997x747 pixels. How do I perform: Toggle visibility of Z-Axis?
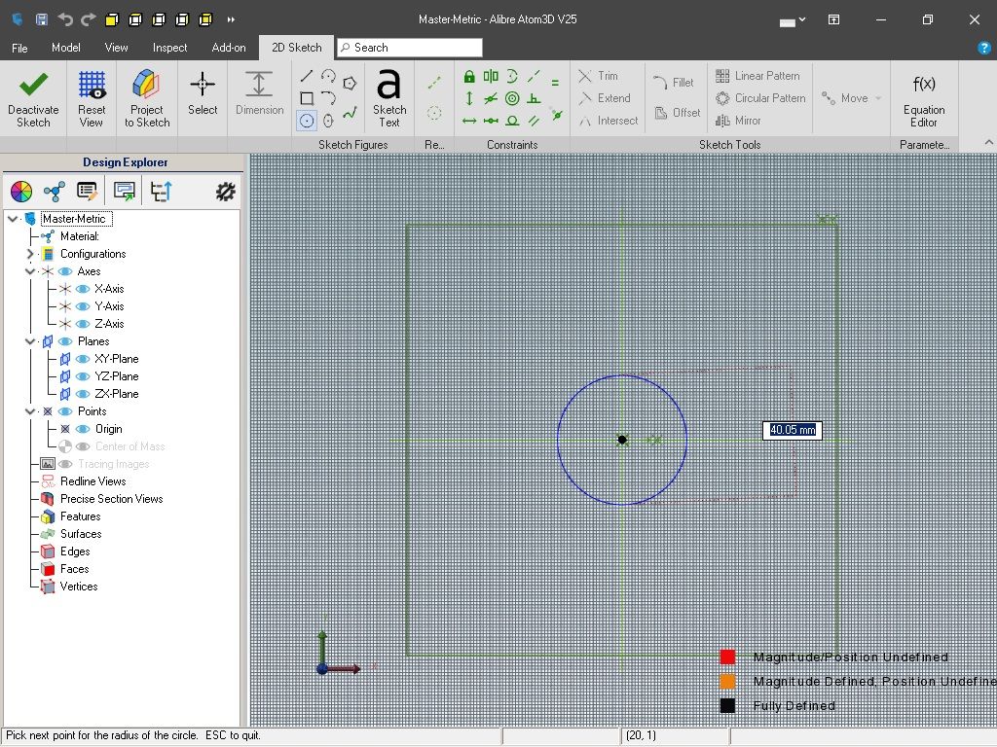tap(83, 324)
